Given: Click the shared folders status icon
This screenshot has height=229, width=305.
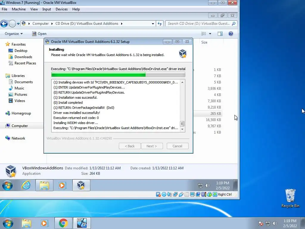Looking at the screenshot, I should pos(186,194).
